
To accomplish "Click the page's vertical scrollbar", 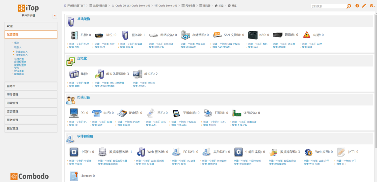I will tap(375, 91).
